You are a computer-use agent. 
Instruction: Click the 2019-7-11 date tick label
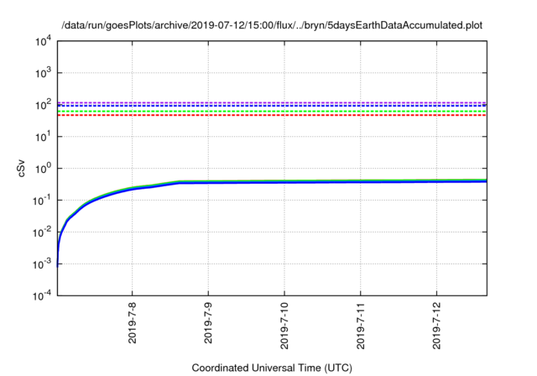pyautogui.click(x=360, y=326)
